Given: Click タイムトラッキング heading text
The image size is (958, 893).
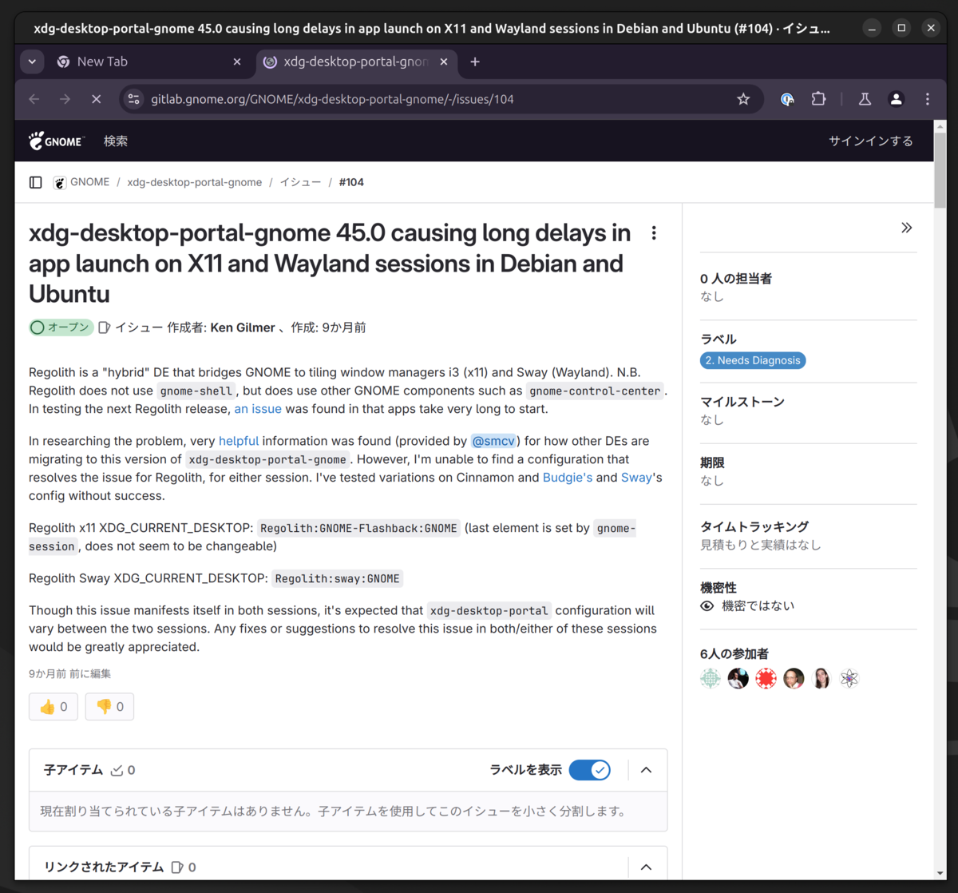Looking at the screenshot, I should pyautogui.click(x=754, y=526).
